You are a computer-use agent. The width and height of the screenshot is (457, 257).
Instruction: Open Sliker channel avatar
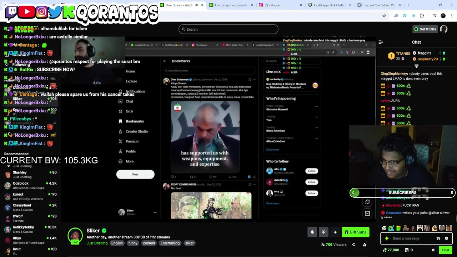[75, 236]
